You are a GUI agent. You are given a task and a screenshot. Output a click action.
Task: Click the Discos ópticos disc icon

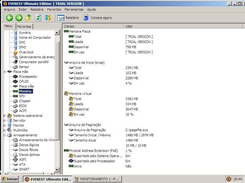(x=15, y=155)
